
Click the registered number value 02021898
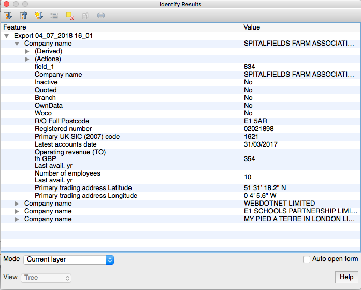pyautogui.click(x=259, y=129)
